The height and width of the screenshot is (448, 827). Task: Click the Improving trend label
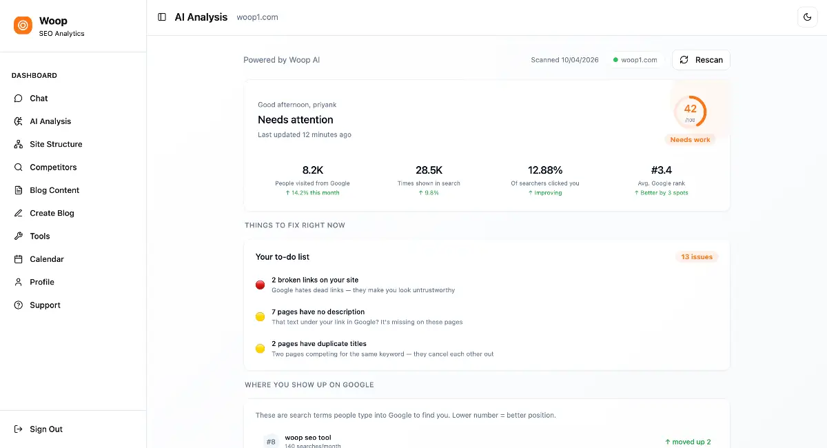545,193
